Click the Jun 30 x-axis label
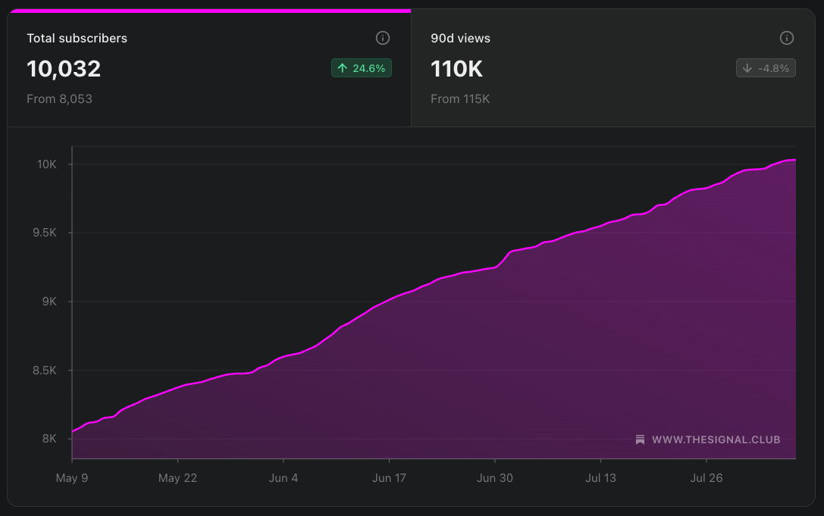The image size is (824, 516). [x=494, y=478]
